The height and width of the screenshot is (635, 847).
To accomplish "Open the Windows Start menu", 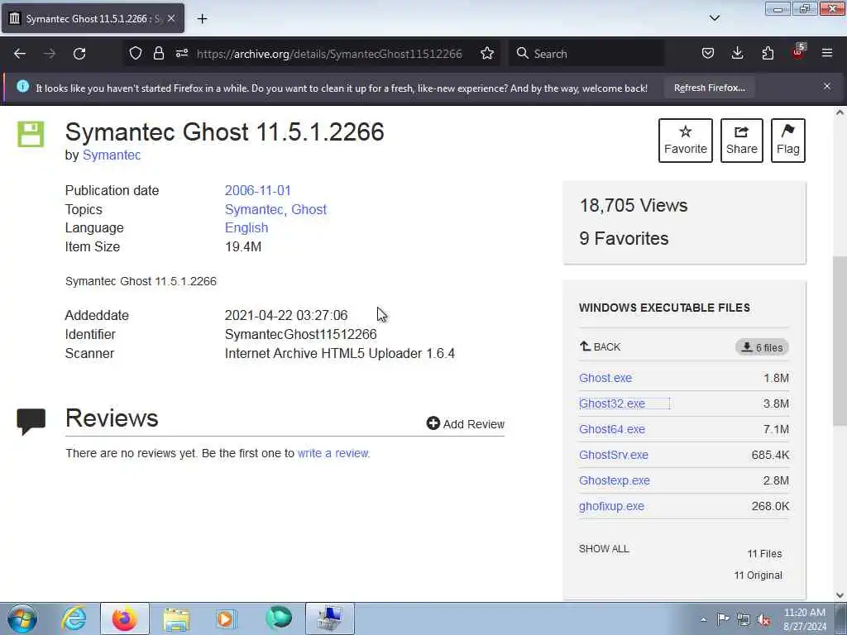I will 22,618.
